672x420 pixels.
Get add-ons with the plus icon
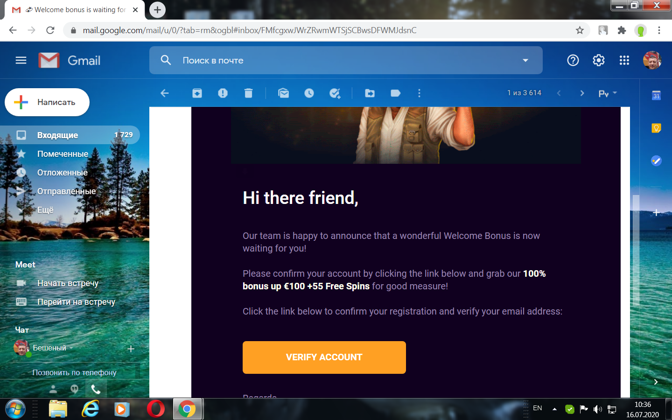656,213
